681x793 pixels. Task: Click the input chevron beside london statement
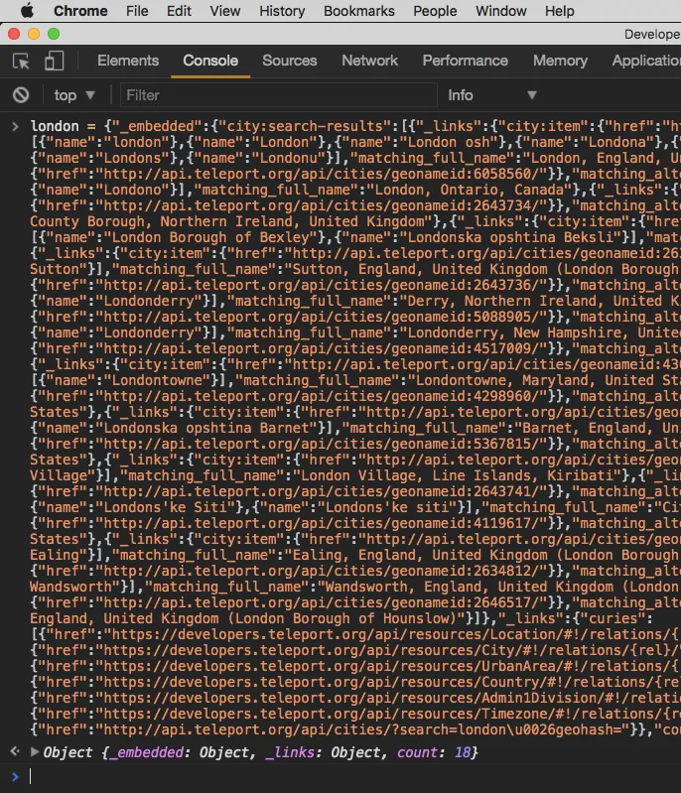click(15, 126)
